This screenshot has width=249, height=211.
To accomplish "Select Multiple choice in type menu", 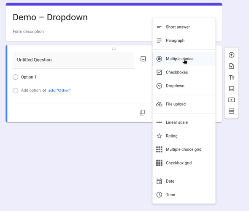I will 184,59.
